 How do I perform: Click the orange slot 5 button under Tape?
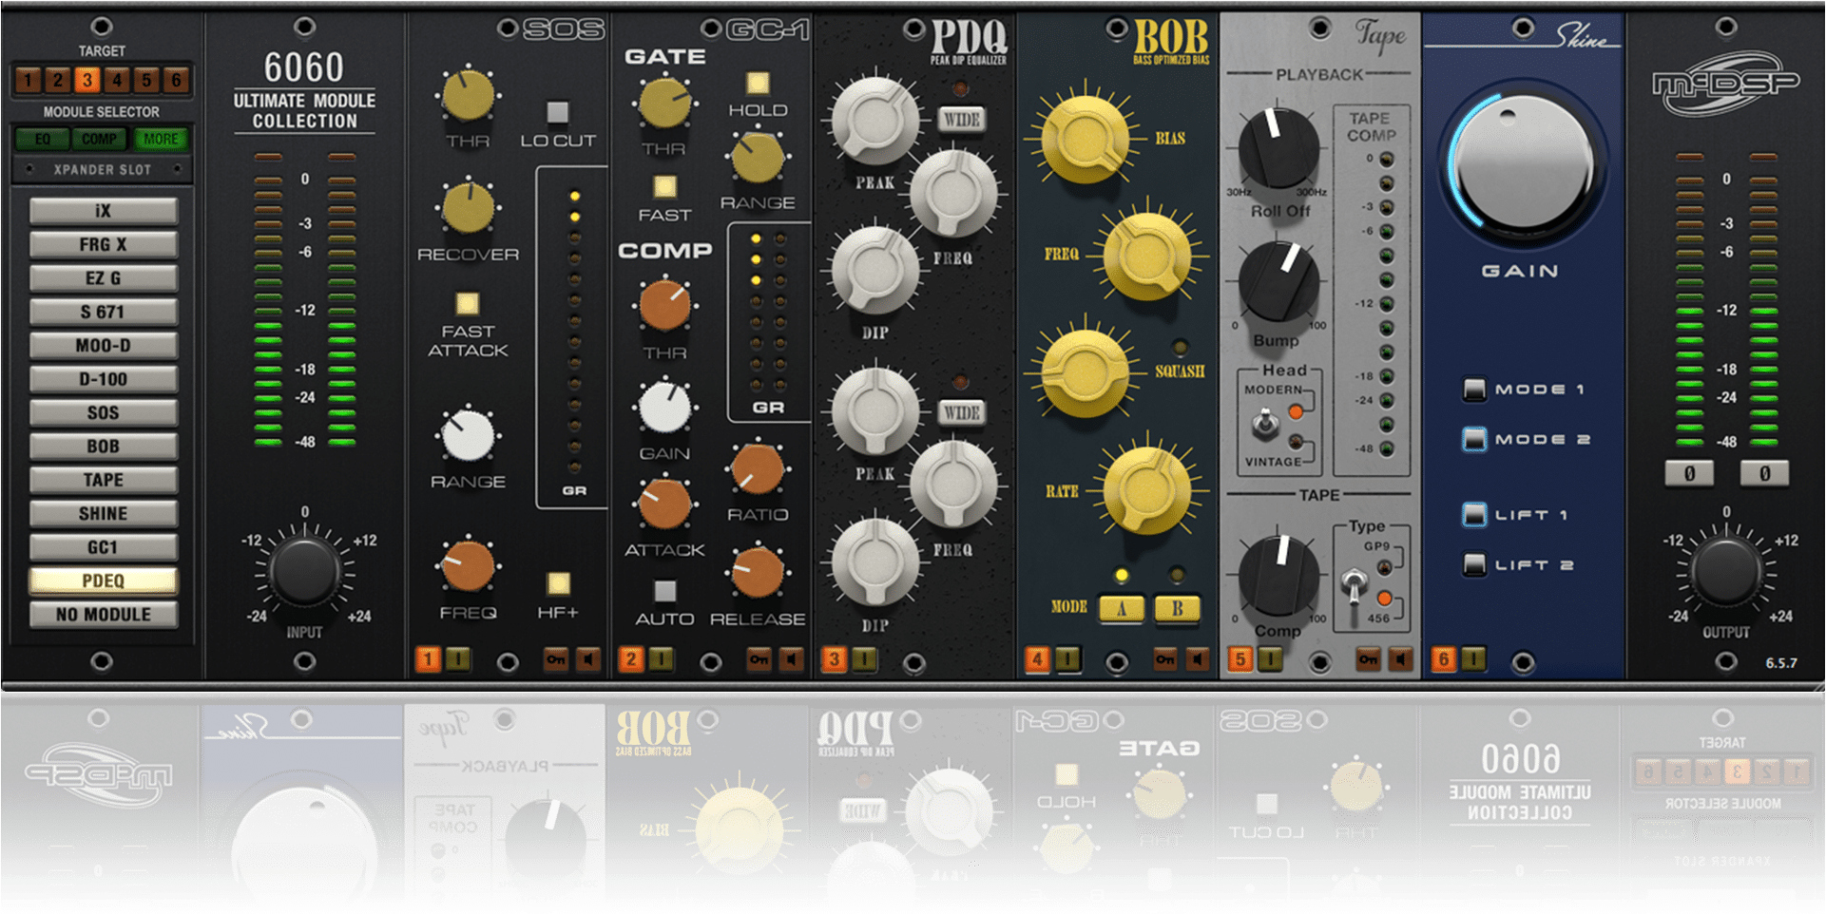tap(1240, 659)
